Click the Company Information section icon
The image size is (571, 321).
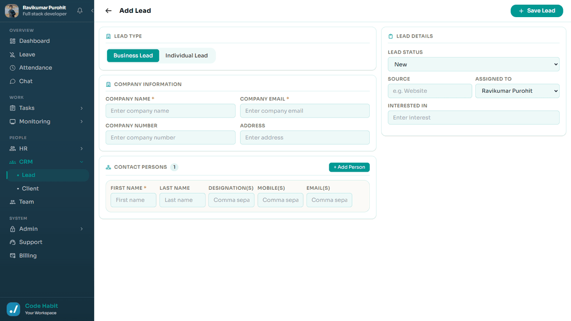click(x=108, y=84)
